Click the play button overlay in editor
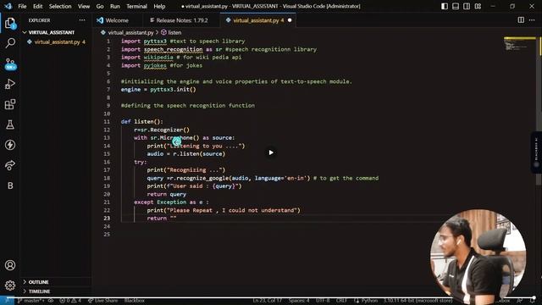 click(271, 152)
